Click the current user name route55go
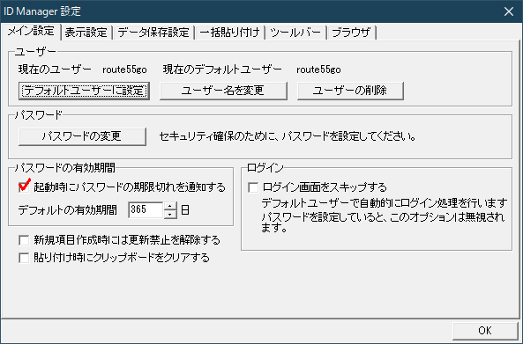 pos(124,70)
